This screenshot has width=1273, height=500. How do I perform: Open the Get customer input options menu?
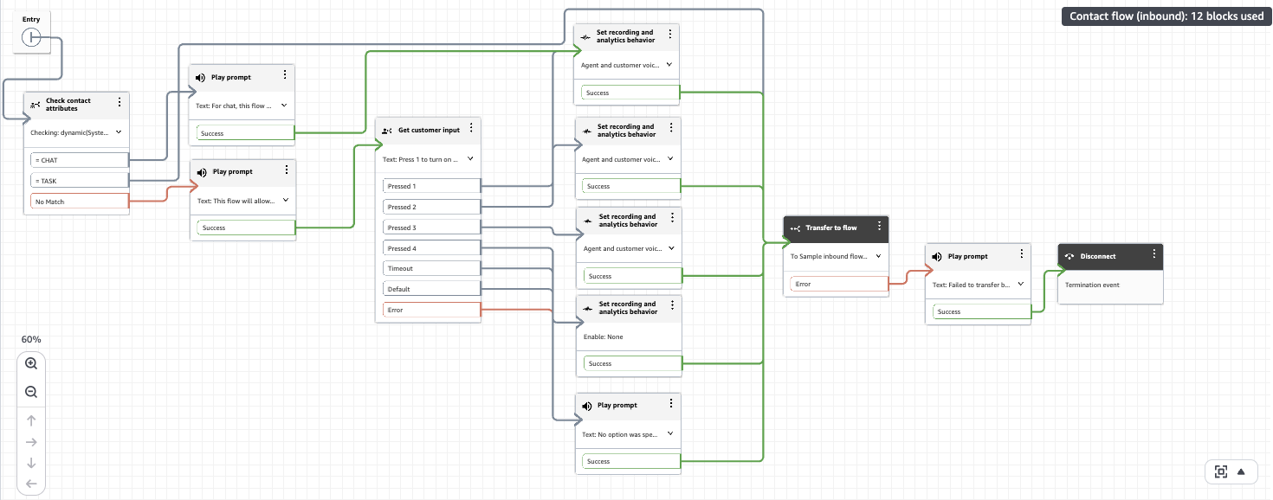click(471, 128)
